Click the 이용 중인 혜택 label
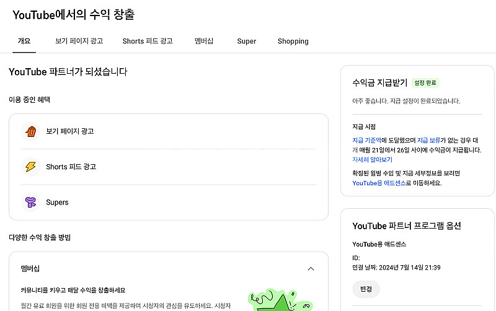 [29, 100]
